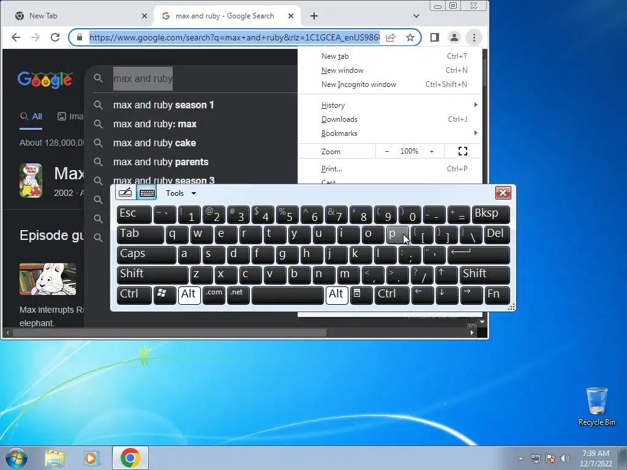Open Chrome side panel icon
Viewport: 627px width, 470px height.
435,37
